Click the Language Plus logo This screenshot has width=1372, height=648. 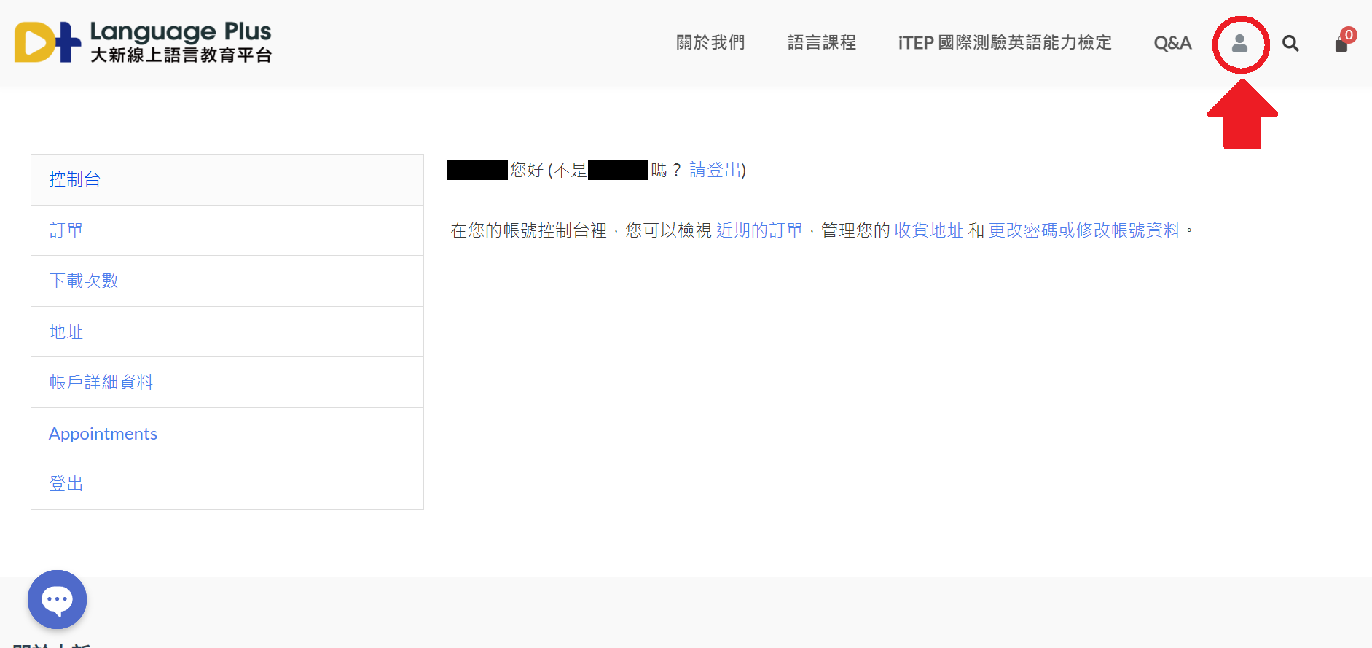[143, 42]
